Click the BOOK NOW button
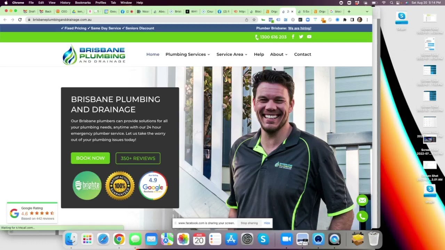 (x=90, y=158)
